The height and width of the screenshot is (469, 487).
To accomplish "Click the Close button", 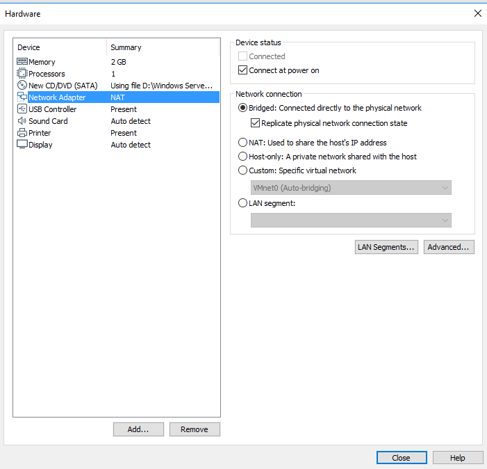I will 402,457.
